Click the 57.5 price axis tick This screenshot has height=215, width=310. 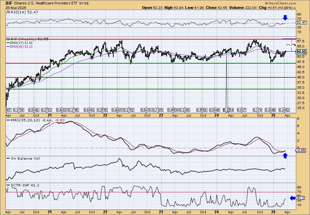[300, 41]
